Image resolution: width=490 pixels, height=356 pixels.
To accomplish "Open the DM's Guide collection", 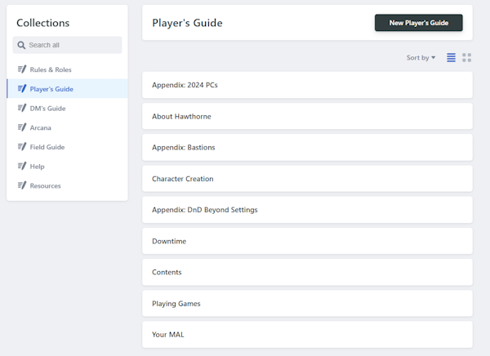I will [x=67, y=108].
